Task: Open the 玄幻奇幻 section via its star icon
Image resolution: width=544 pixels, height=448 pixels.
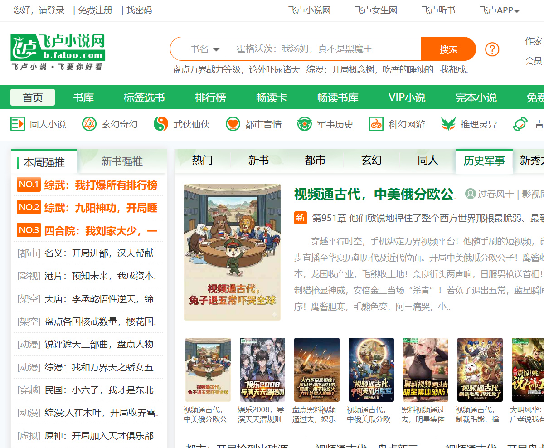Action: 89,123
